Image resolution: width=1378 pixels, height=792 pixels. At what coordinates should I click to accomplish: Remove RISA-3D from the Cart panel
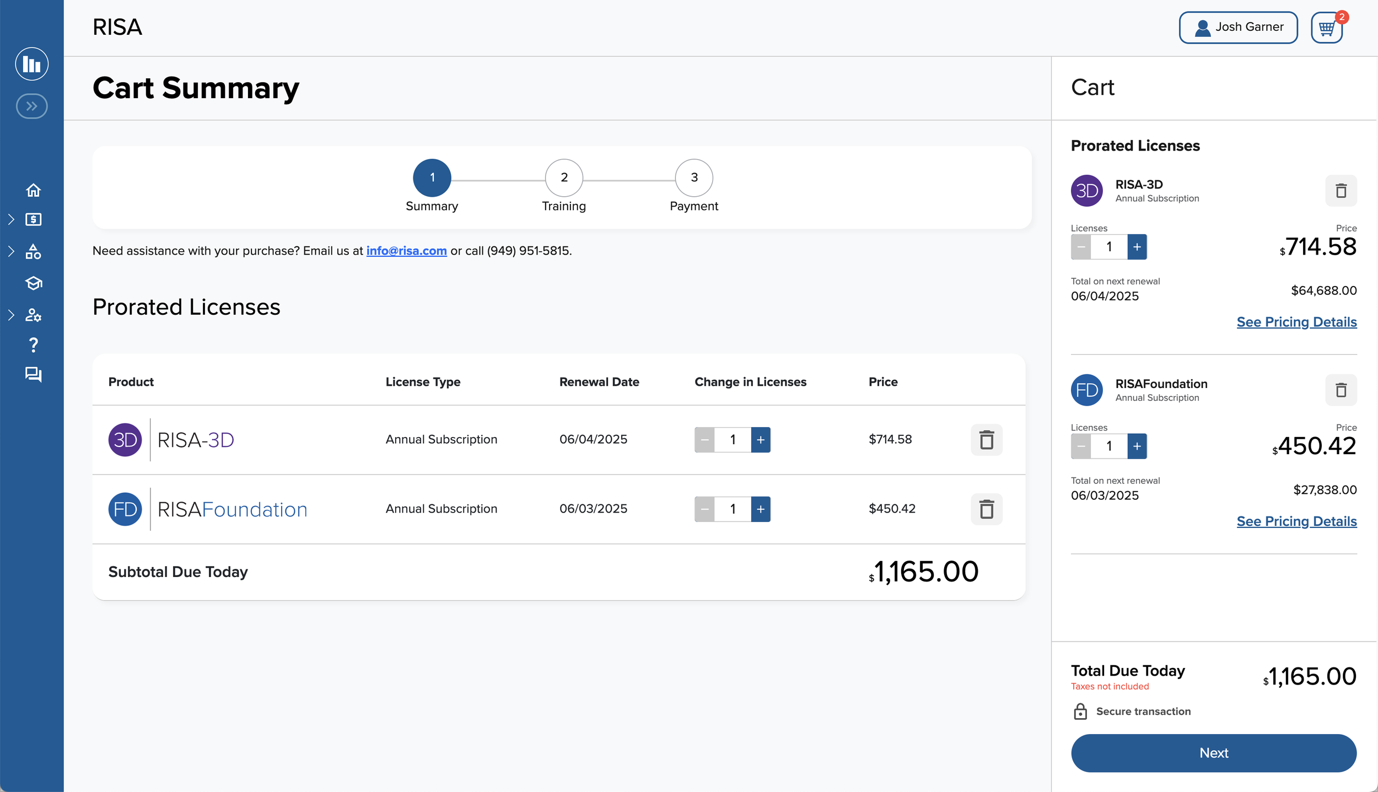pos(1341,191)
